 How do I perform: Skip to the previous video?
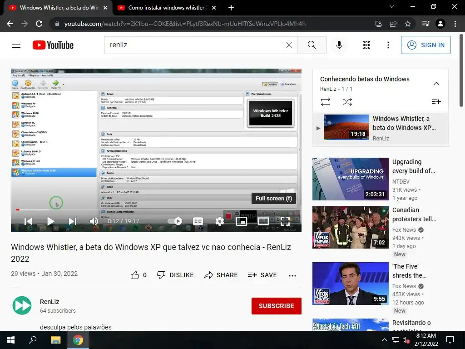(28, 221)
